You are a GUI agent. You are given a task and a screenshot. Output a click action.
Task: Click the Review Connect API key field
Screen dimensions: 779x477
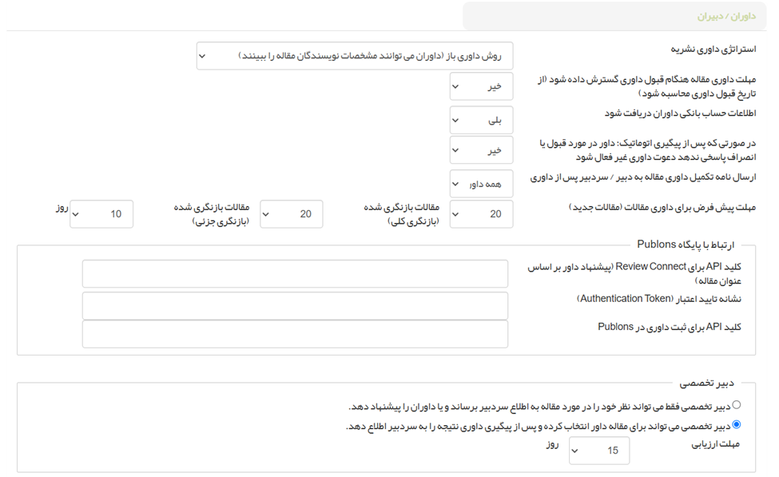point(295,273)
